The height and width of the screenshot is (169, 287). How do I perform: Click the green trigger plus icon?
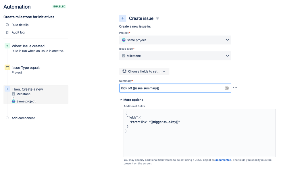(7, 46)
